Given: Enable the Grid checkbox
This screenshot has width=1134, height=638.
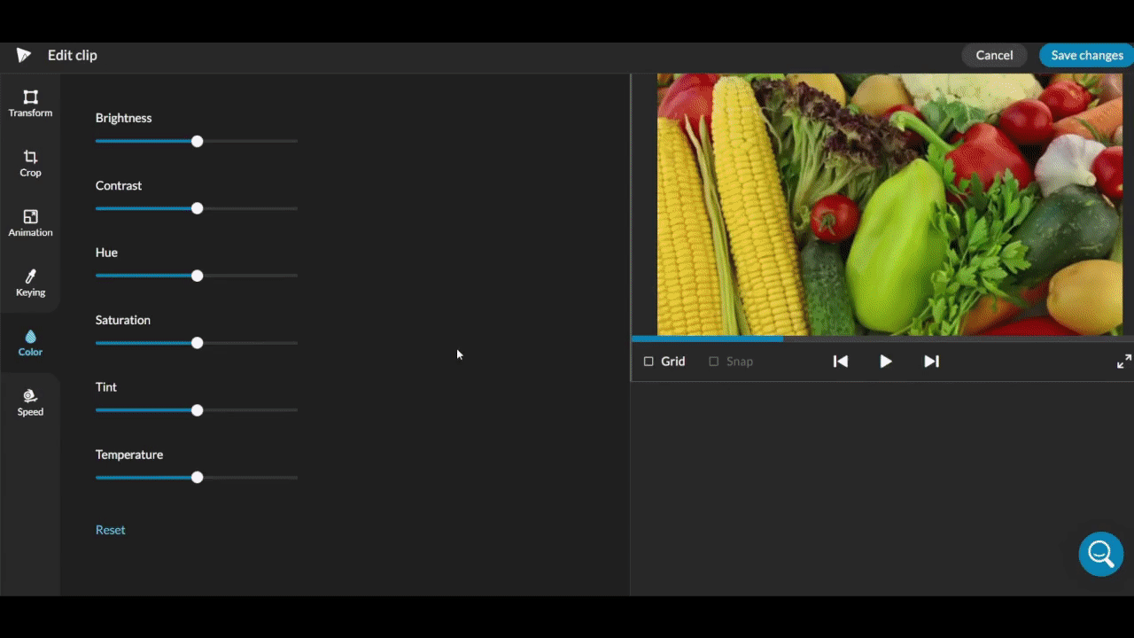Looking at the screenshot, I should click(x=649, y=362).
